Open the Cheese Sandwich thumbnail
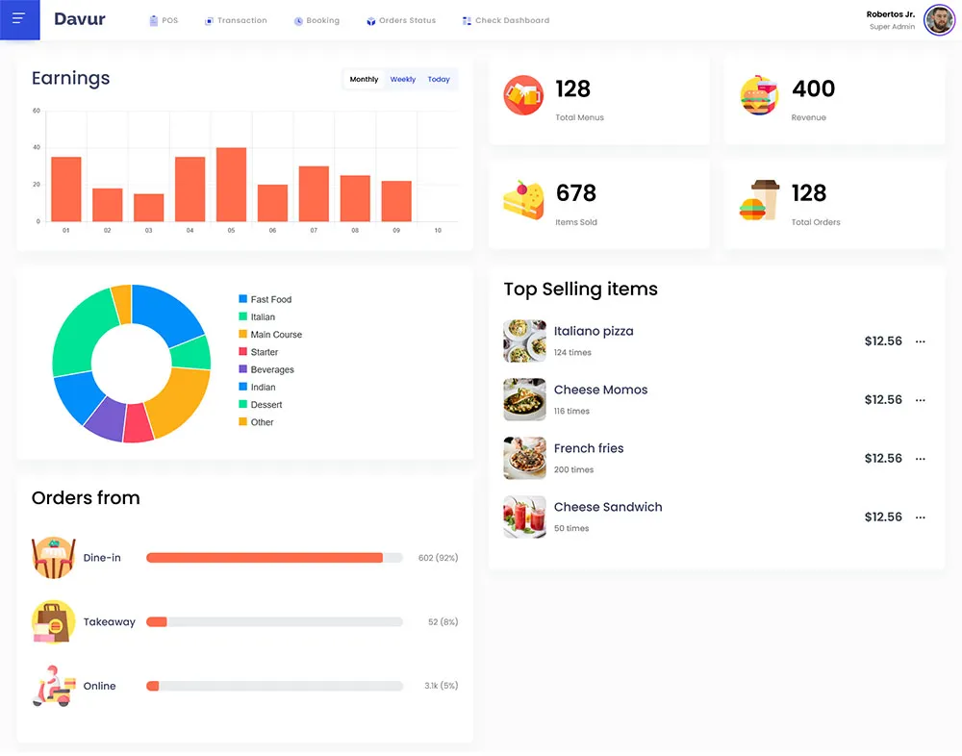This screenshot has width=962, height=756. (x=524, y=517)
